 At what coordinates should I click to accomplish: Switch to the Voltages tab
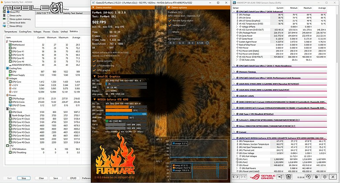[x=37, y=32]
